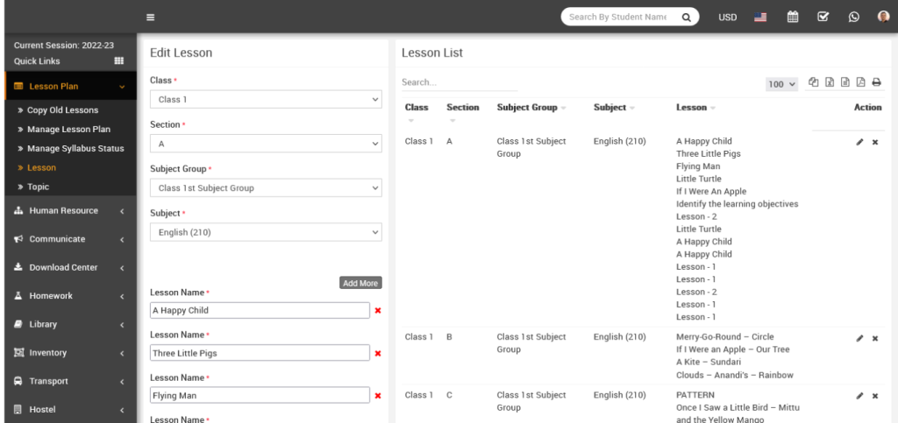Screen dimensions: 898x423
Task: Go to Topic in sidebar
Action: click(x=38, y=187)
